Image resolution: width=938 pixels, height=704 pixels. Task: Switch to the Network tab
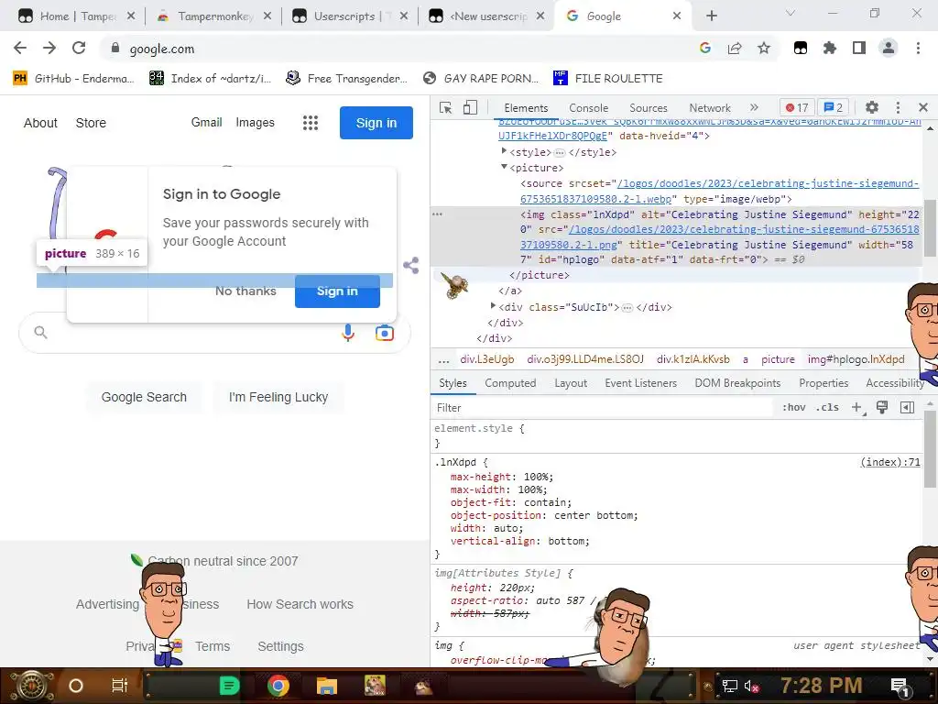point(710,108)
